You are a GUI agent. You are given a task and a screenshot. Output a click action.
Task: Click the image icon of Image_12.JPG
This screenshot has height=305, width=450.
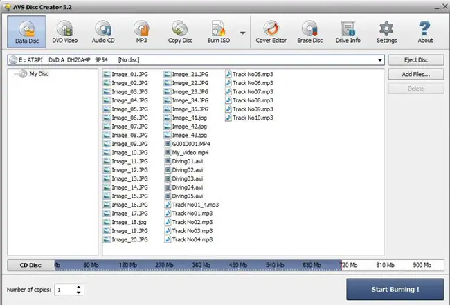point(107,170)
